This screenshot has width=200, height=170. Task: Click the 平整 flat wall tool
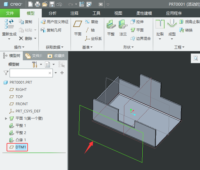(x=111, y=27)
